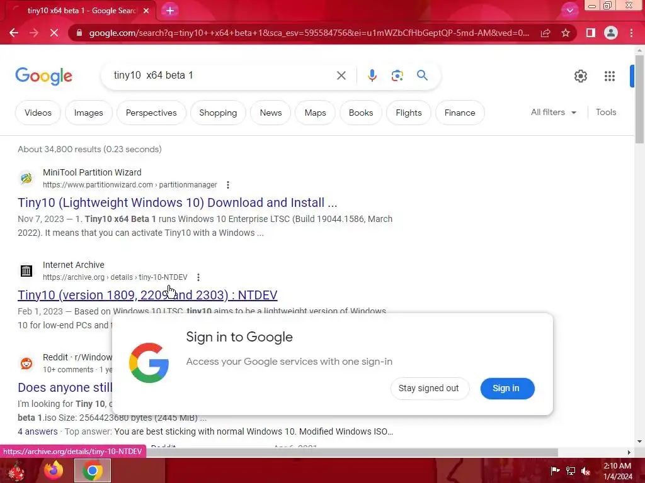645x483 pixels.
Task: Open the Reddit 'Does anyone still' result
Action: (x=65, y=387)
